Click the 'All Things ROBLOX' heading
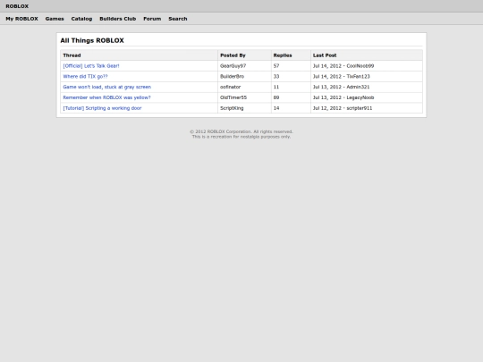 [x=92, y=40]
